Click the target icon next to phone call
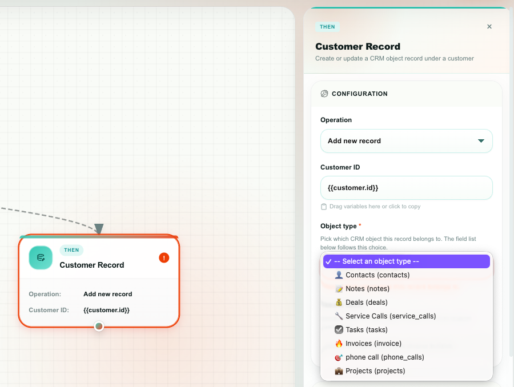The image size is (514, 387). point(339,357)
